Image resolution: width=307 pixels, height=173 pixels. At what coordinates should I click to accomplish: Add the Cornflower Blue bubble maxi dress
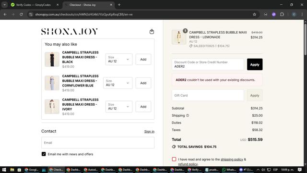coord(143,83)
